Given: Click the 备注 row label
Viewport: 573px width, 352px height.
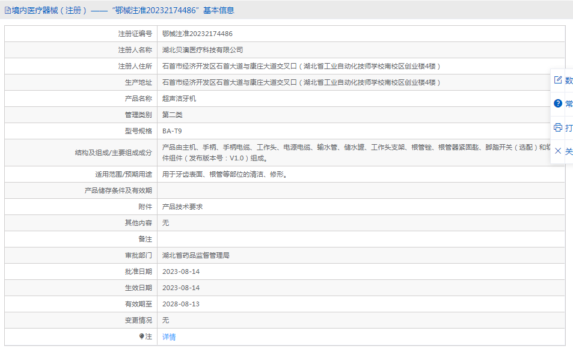Looking at the screenshot, I should (x=145, y=239).
